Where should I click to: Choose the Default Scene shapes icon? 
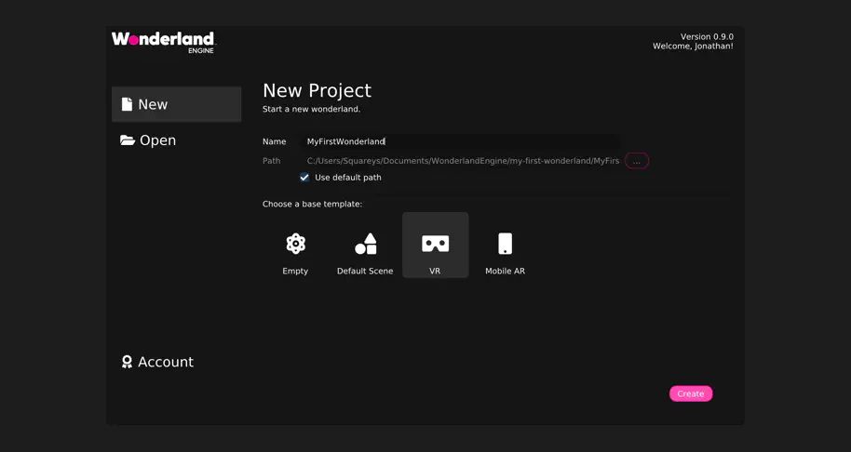point(366,244)
